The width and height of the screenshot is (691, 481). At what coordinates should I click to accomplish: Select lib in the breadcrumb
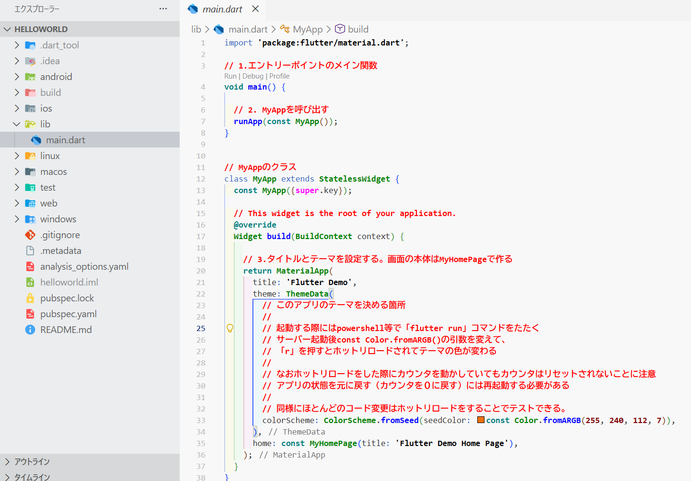(196, 29)
